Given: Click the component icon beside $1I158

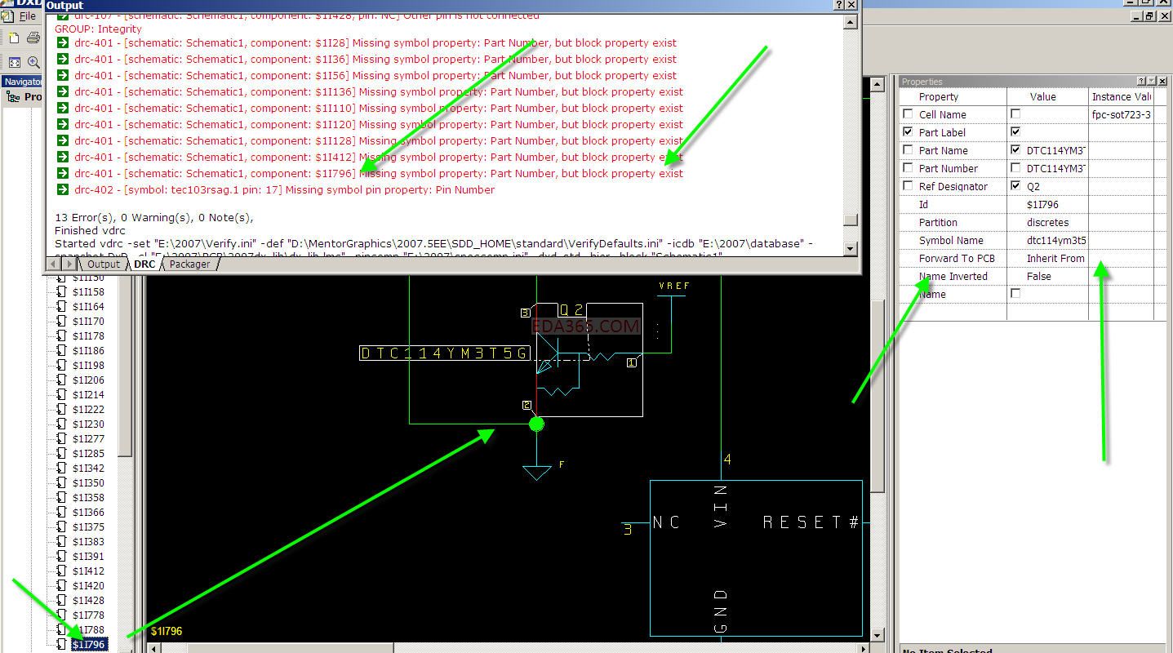Looking at the screenshot, I should click(x=61, y=291).
